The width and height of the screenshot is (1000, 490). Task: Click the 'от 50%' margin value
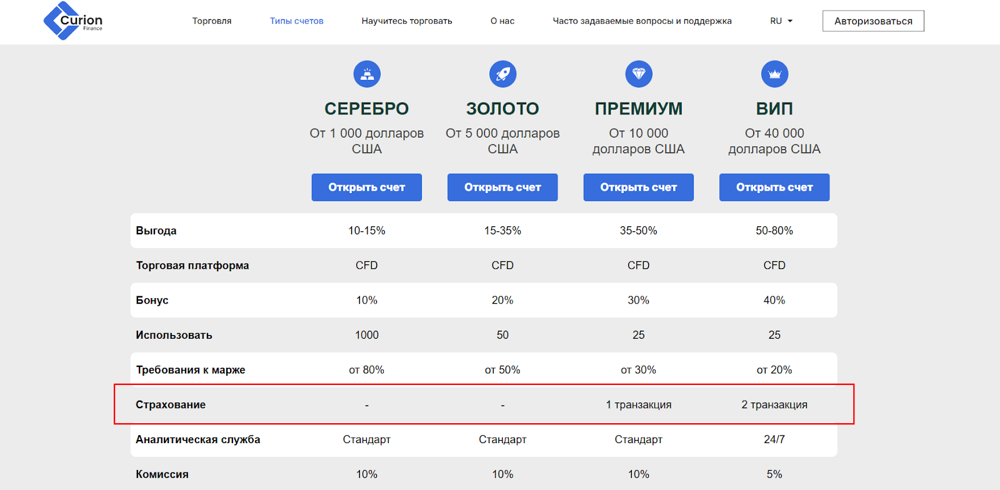point(502,370)
